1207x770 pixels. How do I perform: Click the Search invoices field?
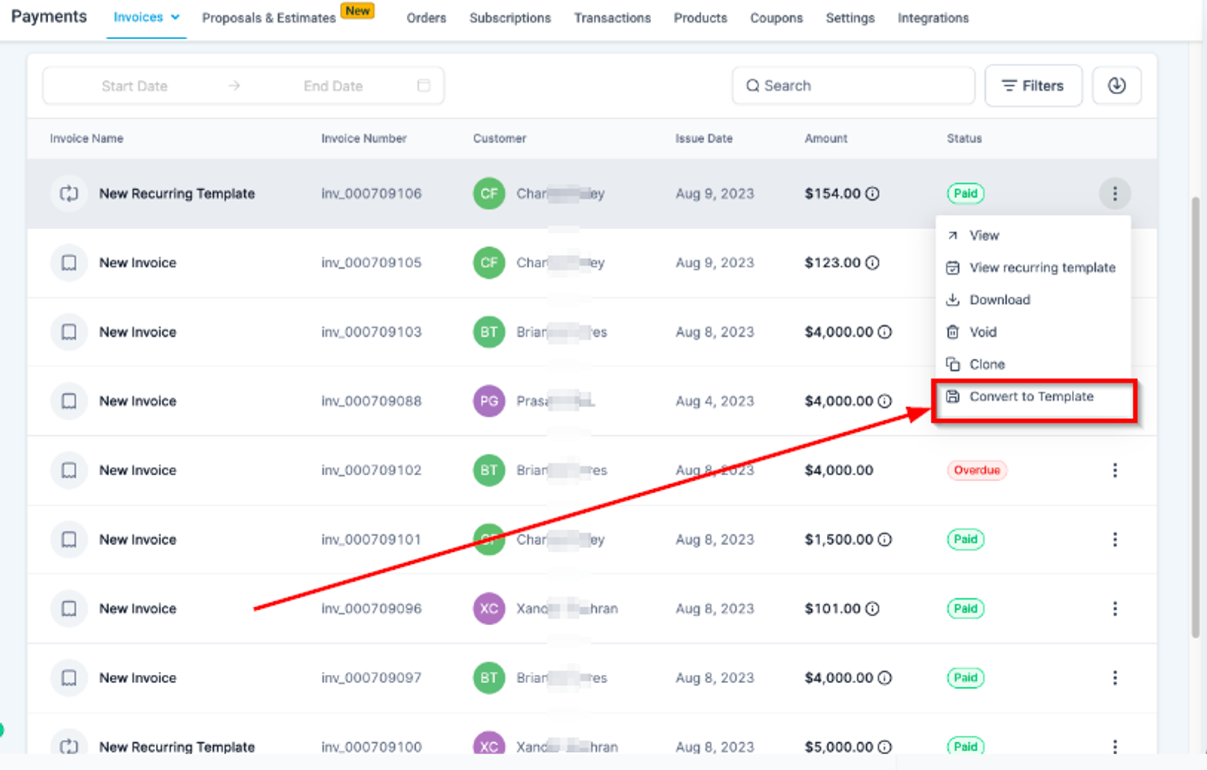(853, 86)
